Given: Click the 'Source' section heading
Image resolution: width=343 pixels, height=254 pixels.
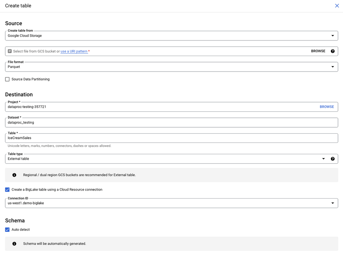Looking at the screenshot, I should [14, 23].
